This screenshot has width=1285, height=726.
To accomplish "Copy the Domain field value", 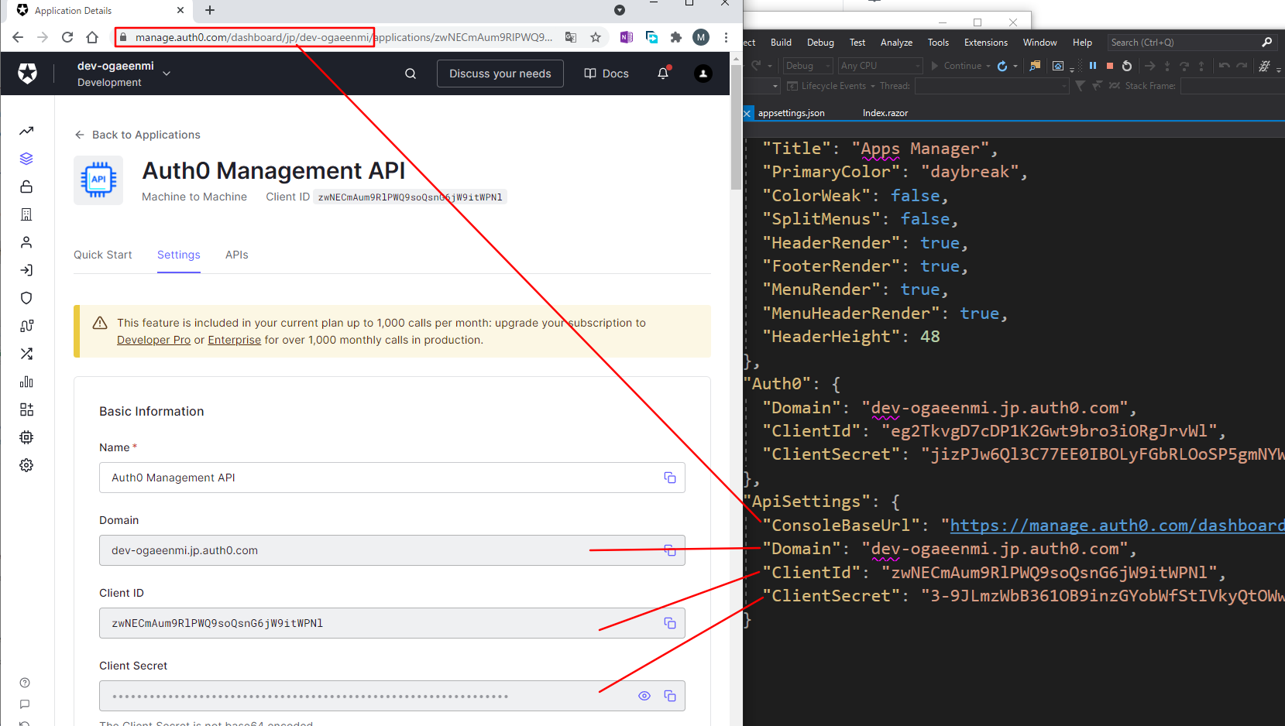I will pos(670,550).
